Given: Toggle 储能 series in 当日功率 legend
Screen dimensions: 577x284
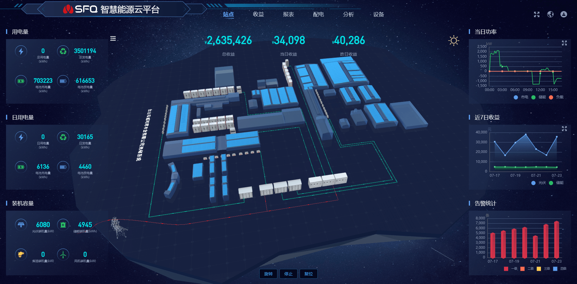Looking at the screenshot, I should click(539, 97).
